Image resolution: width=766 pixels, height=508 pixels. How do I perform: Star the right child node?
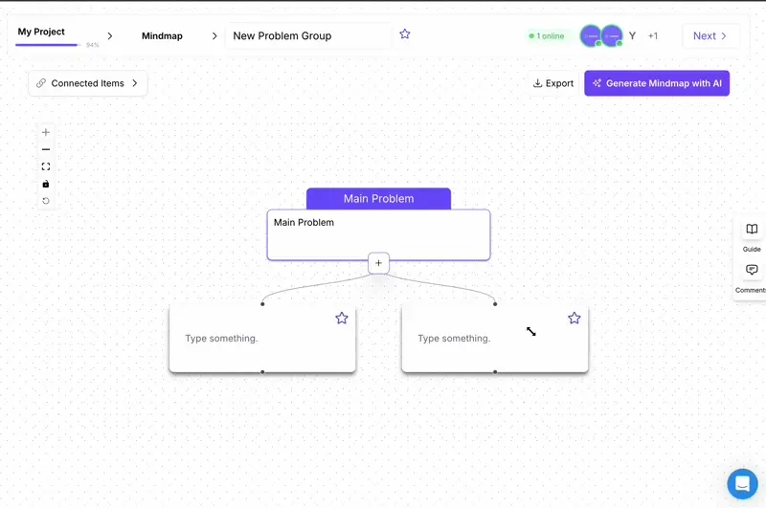click(574, 318)
